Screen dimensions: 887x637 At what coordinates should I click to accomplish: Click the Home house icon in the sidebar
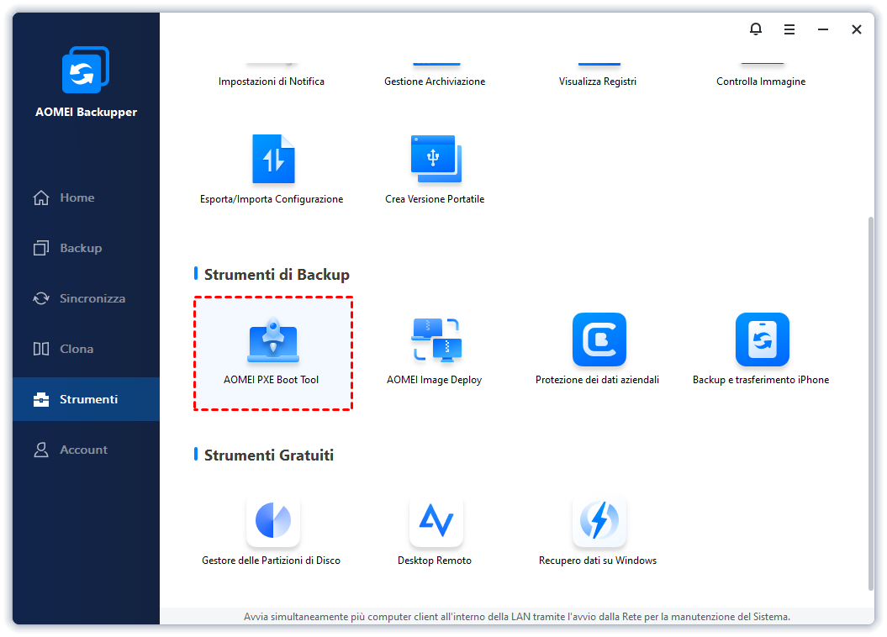(x=40, y=197)
